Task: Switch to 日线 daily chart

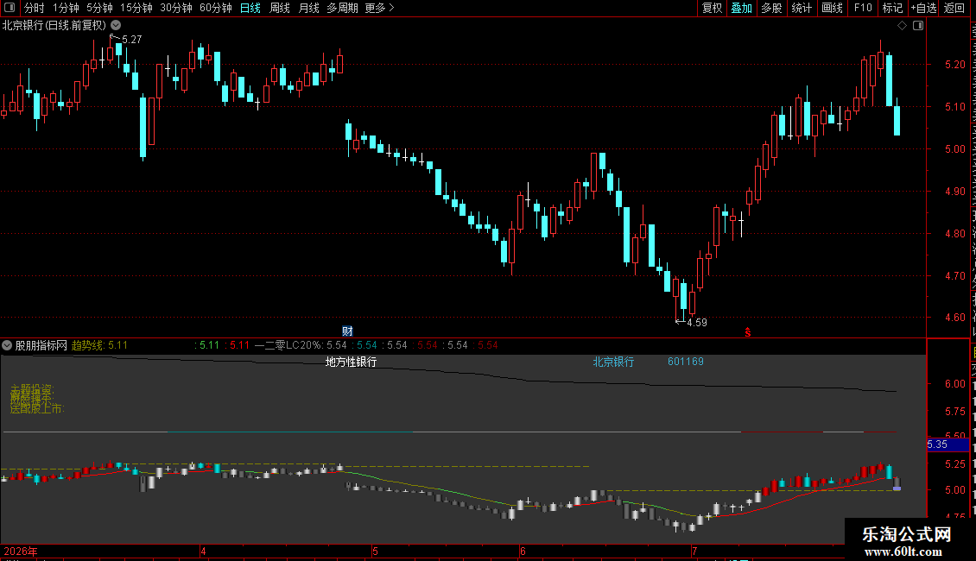Action: (x=250, y=8)
